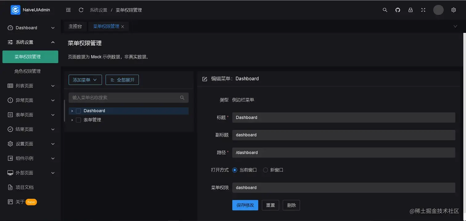Expand the 结果页面 sidebar chevron
The height and width of the screenshot is (221, 466).
[53, 130]
